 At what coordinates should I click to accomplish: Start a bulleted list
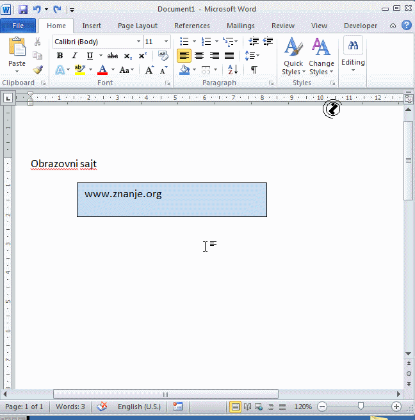184,42
